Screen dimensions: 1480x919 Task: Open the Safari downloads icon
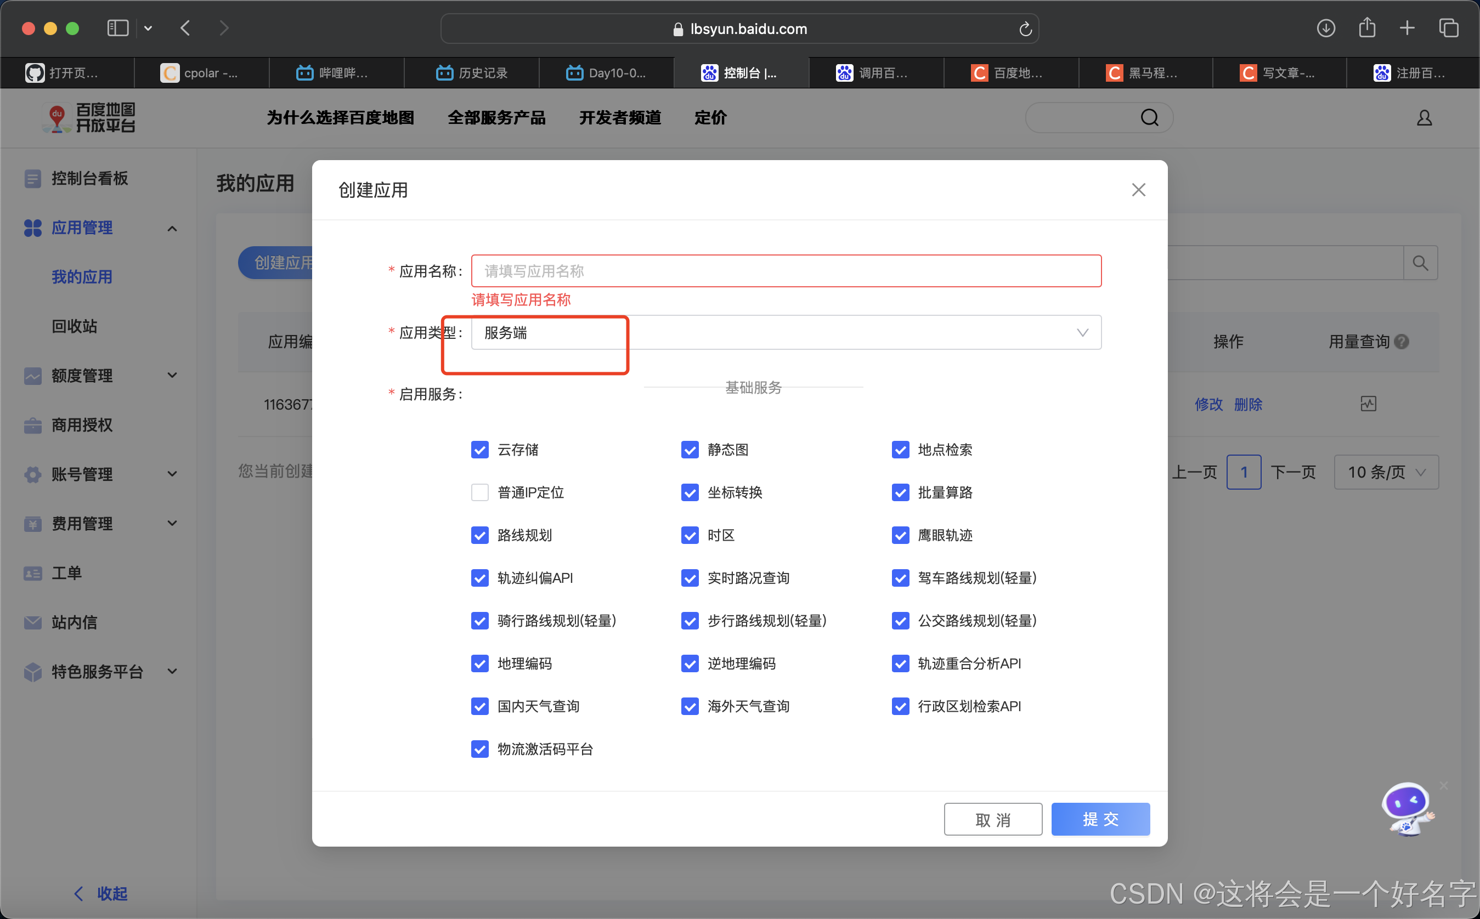pos(1325,28)
